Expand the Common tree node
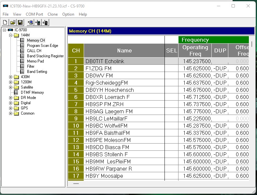 click(11, 113)
